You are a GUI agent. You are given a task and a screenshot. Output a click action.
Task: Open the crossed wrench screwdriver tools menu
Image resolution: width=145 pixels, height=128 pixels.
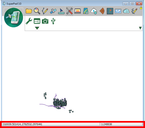[70, 11]
